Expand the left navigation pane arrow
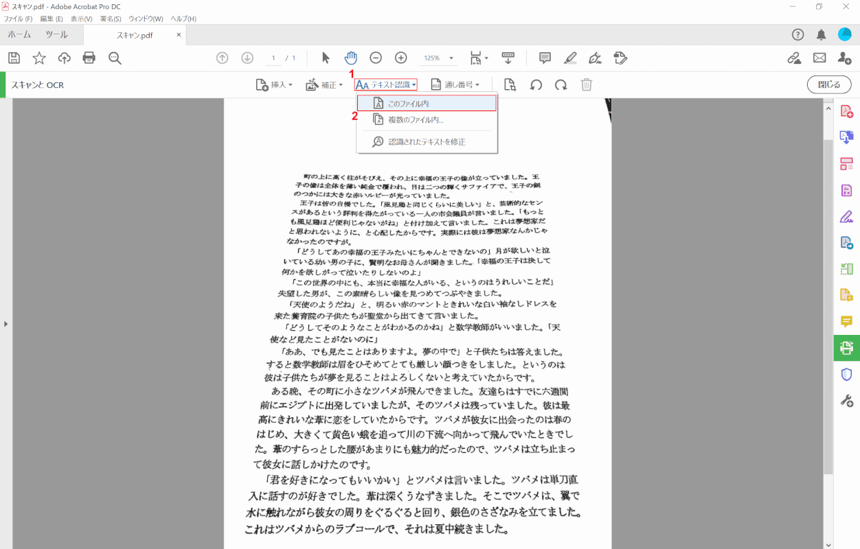Viewport: 860px width, 549px height. coord(5,323)
